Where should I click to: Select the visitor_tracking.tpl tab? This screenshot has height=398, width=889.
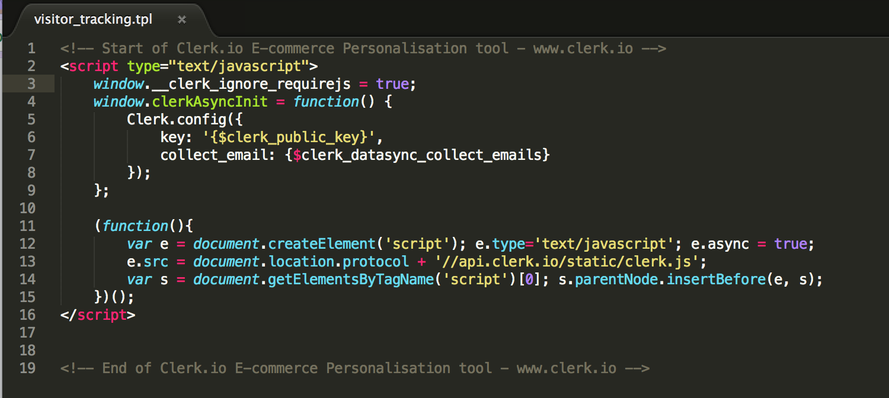click(x=93, y=20)
